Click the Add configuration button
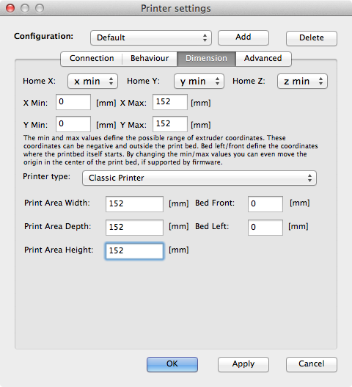The image size is (352, 387). tap(243, 37)
